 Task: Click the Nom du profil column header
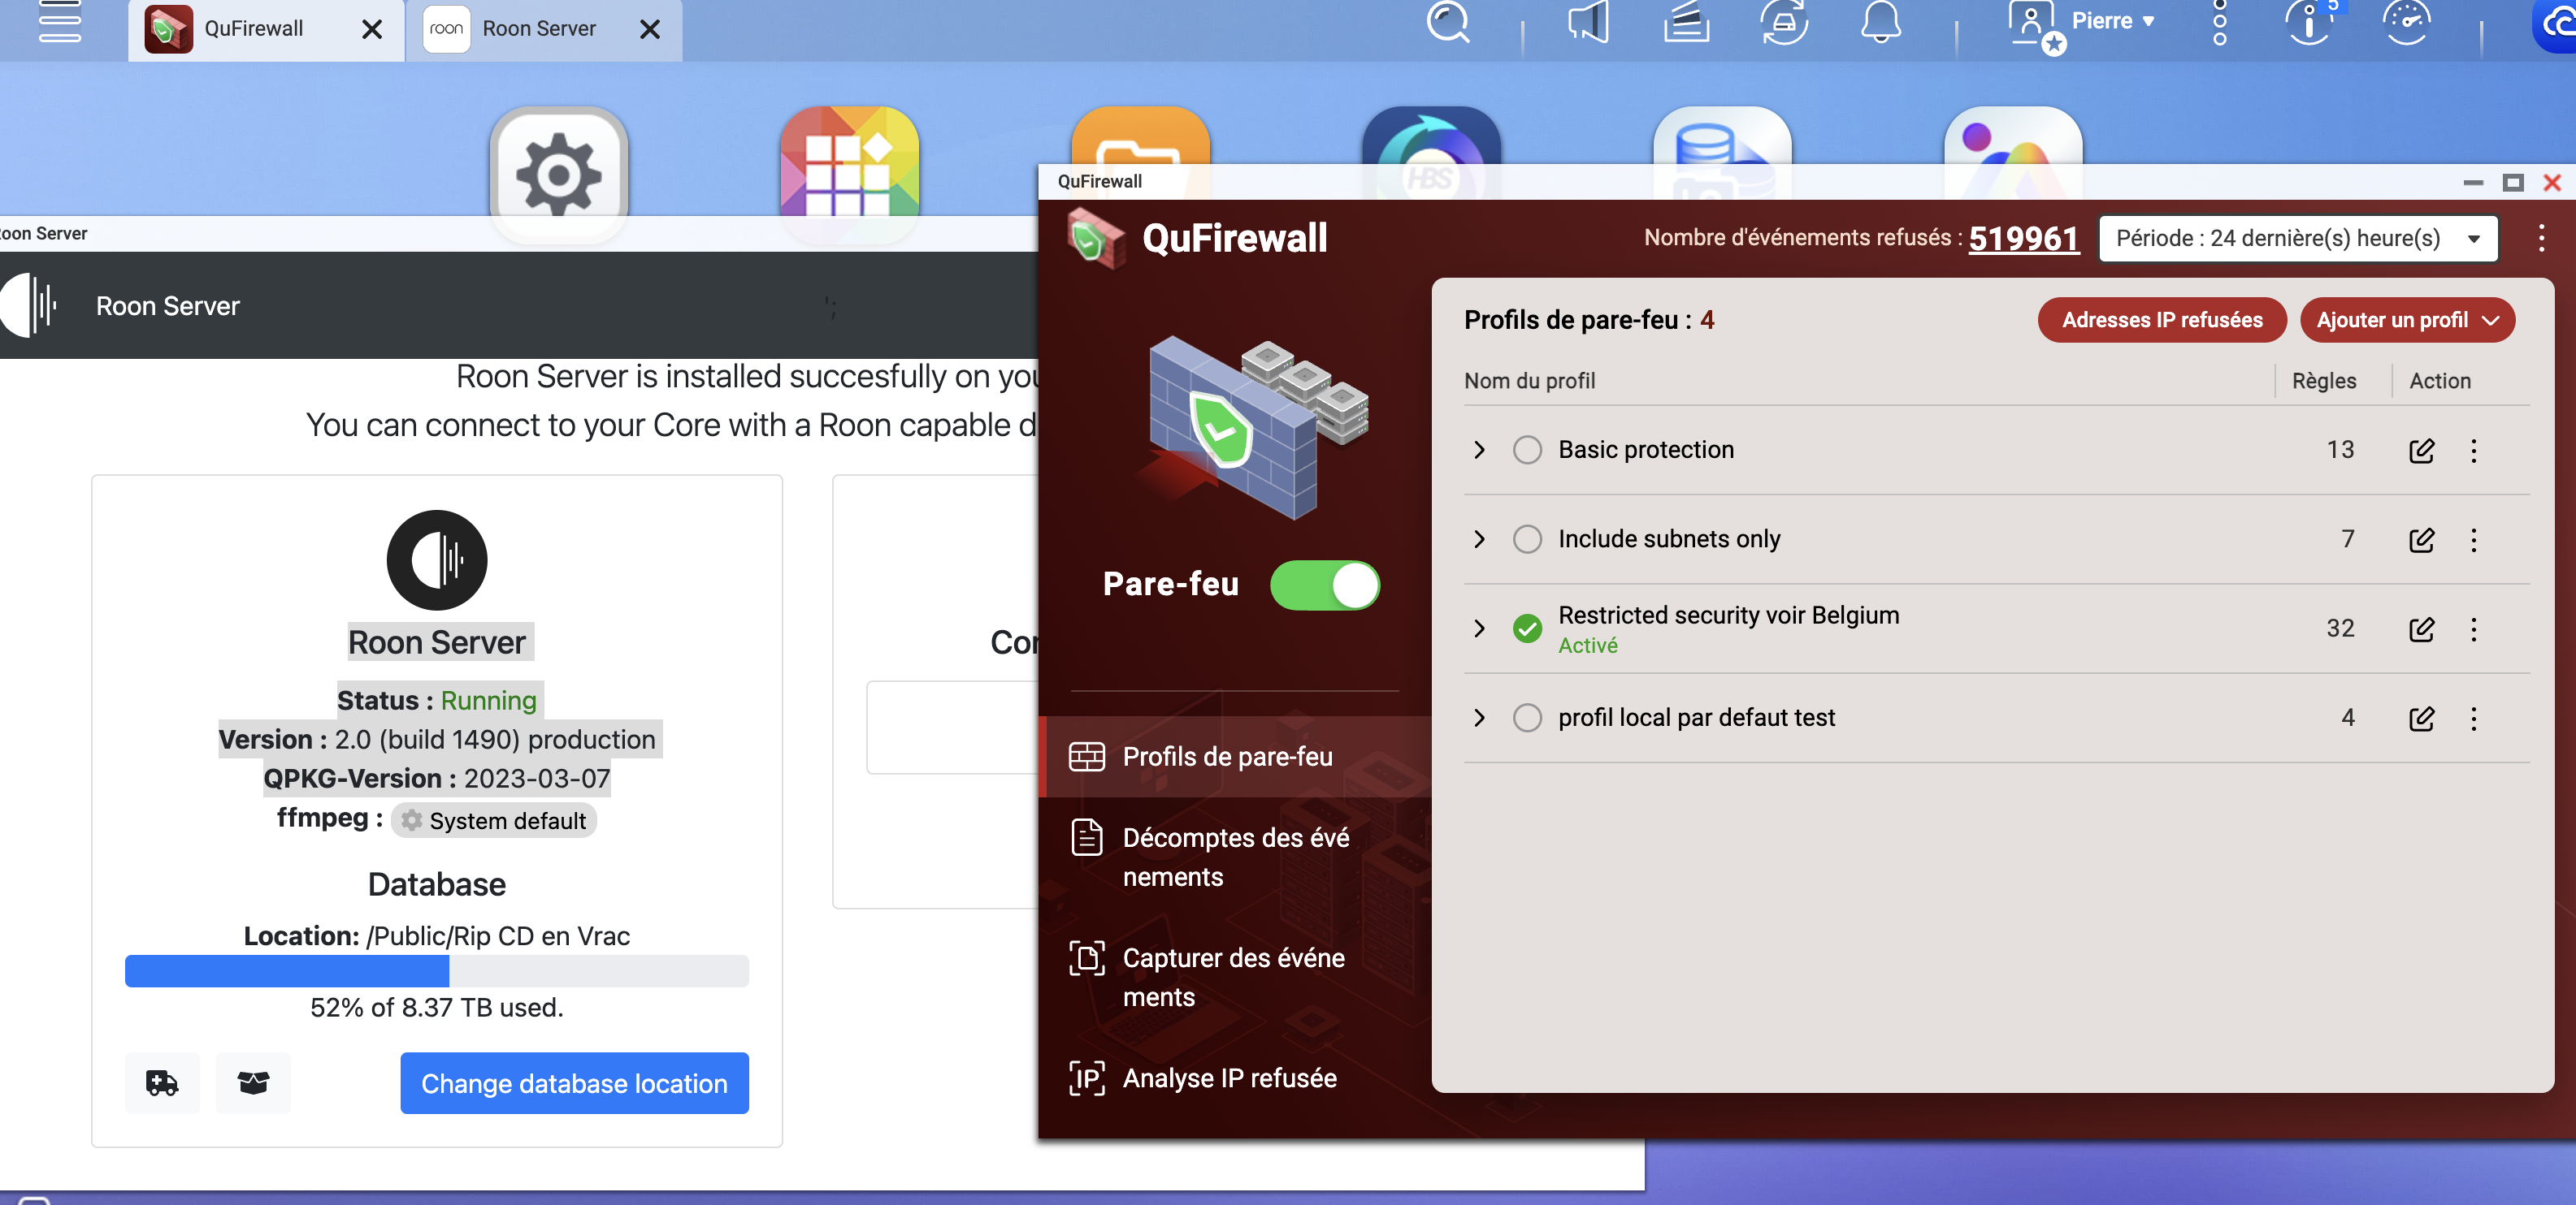pos(1529,381)
